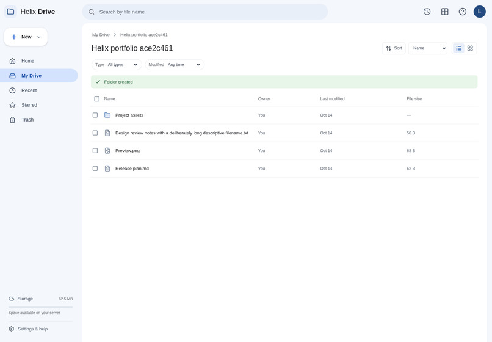Tick the checkbox for Project assets
This screenshot has width=492, height=342.
[95, 115]
